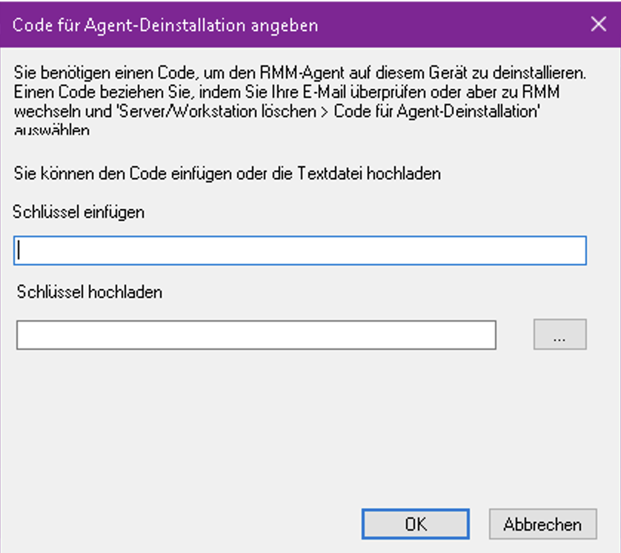
Task: Click the 'Schlüssel einfügen' label
Action: point(79,211)
